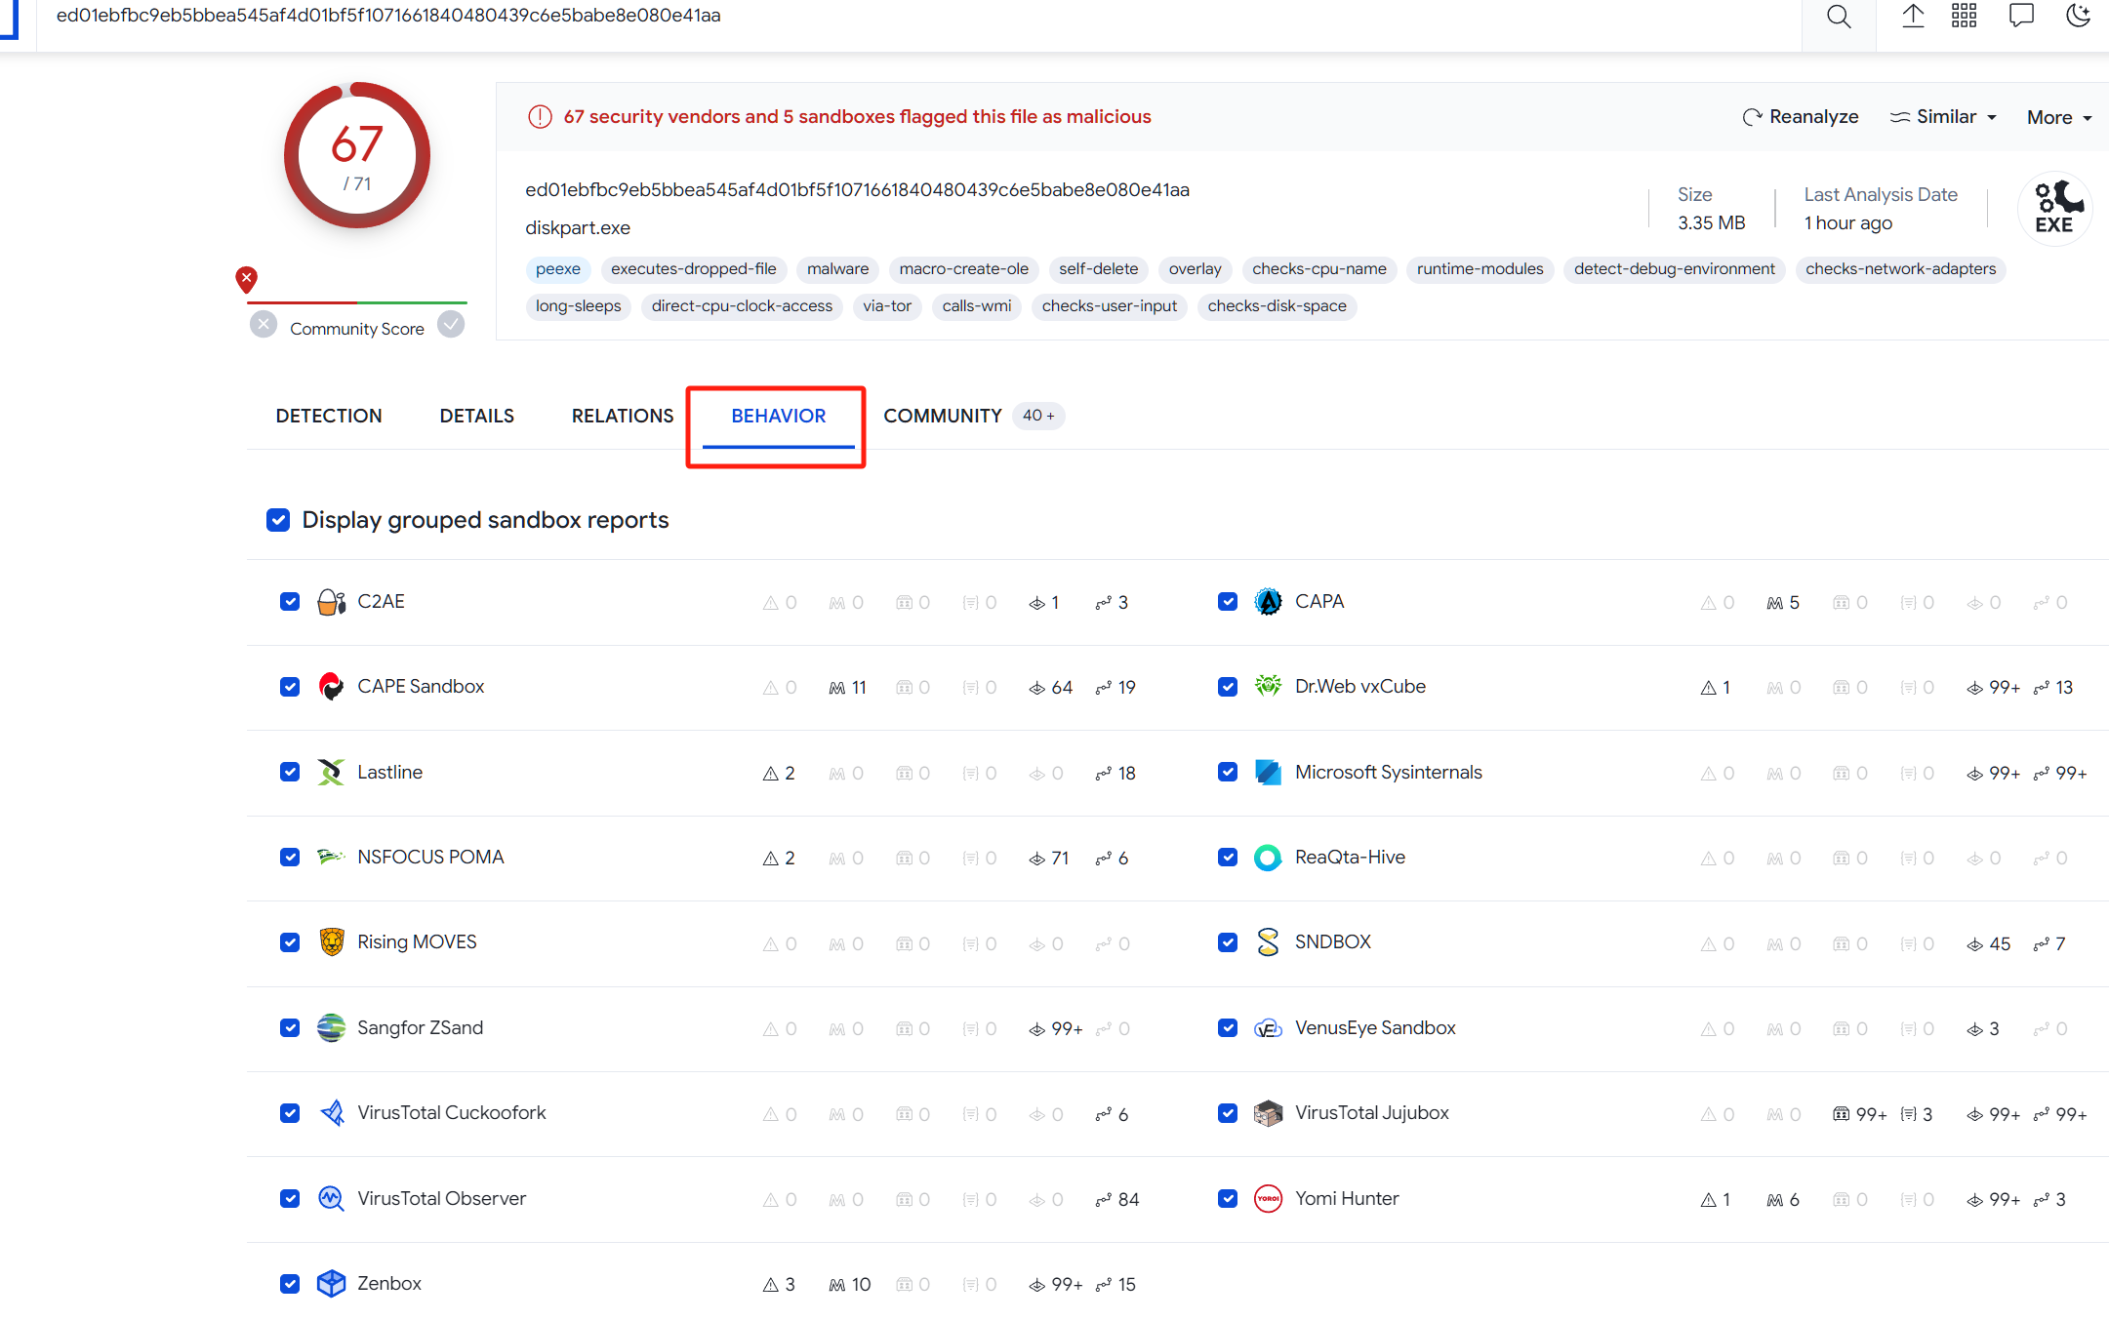Click the Microsoft Sysinternals icon
The image size is (2109, 1320).
click(x=1268, y=773)
